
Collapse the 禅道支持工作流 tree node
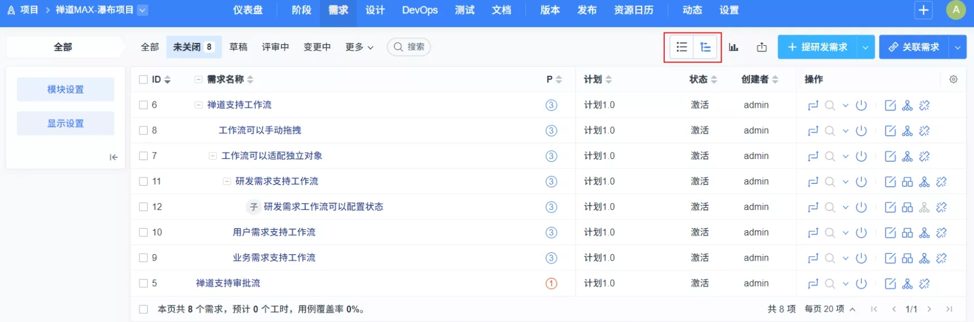(x=199, y=105)
